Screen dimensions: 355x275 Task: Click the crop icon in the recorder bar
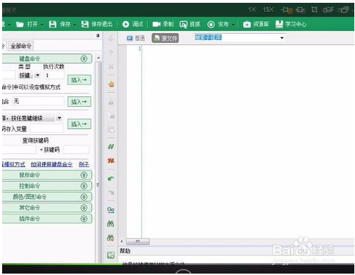[x=314, y=10]
